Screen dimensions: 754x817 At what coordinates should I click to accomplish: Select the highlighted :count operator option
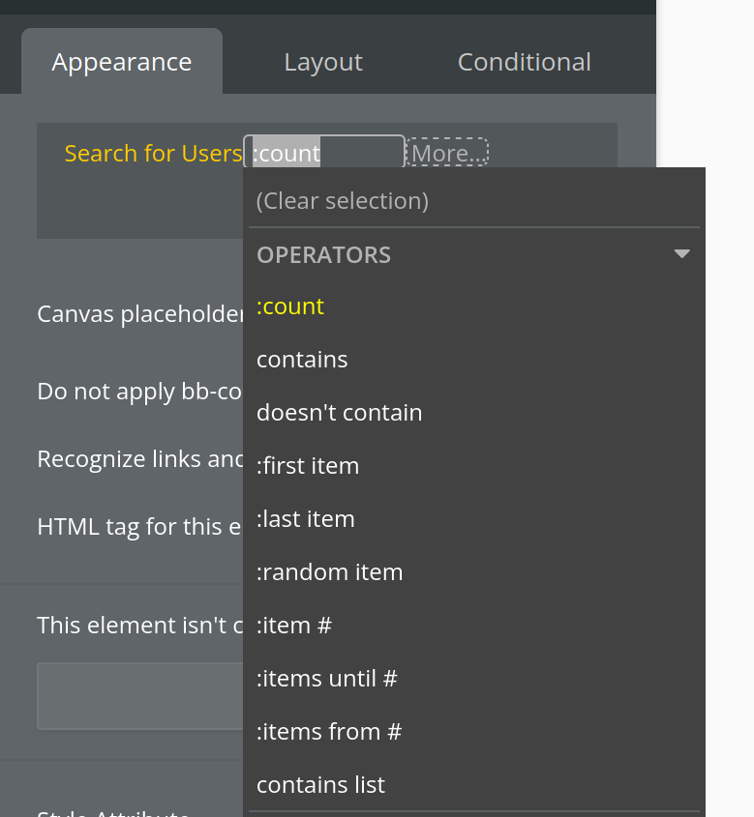click(290, 306)
